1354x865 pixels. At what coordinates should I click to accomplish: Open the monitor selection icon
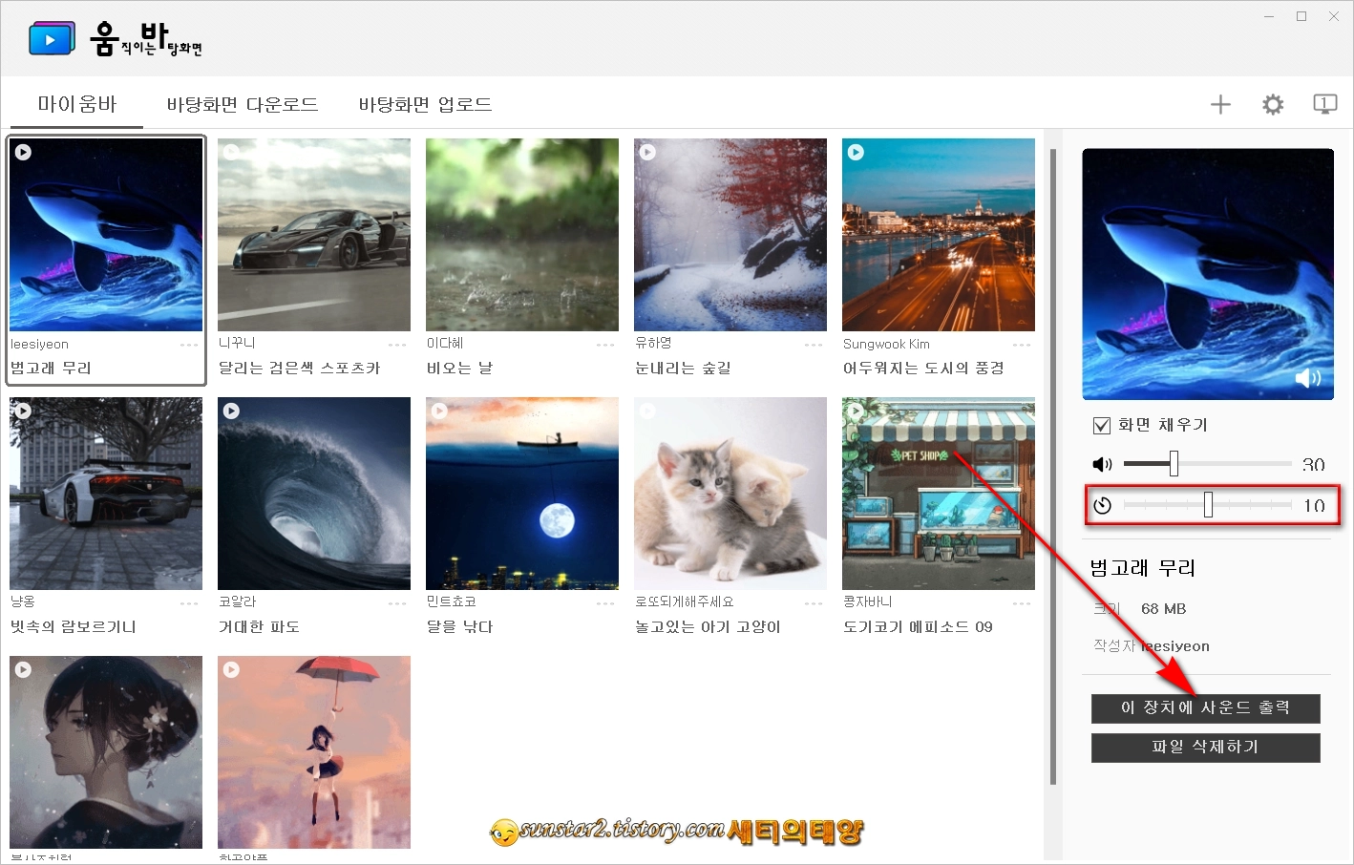pyautogui.click(x=1325, y=104)
